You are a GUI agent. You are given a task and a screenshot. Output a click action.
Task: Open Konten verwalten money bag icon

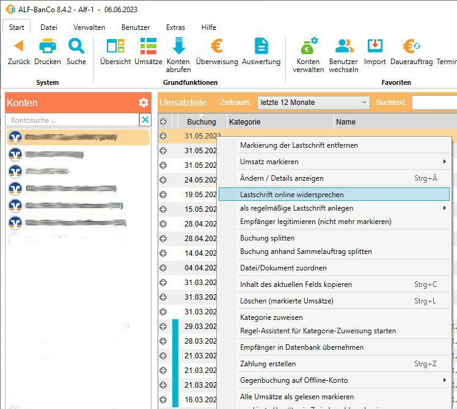[308, 46]
